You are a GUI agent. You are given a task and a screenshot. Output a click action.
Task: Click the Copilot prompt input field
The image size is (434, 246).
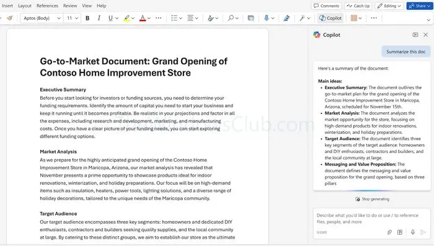372,218
